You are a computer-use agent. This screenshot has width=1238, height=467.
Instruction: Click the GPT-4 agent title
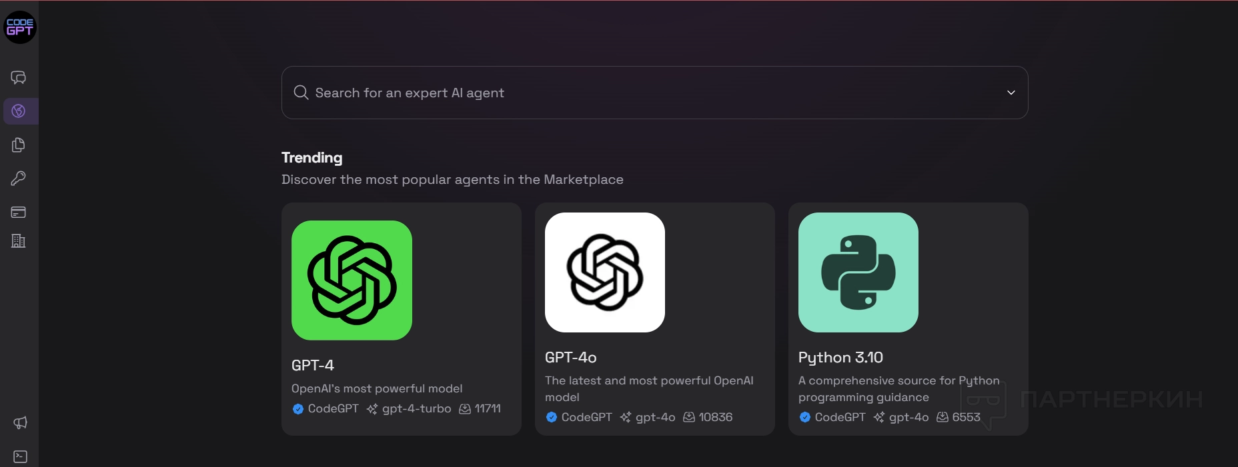313,365
